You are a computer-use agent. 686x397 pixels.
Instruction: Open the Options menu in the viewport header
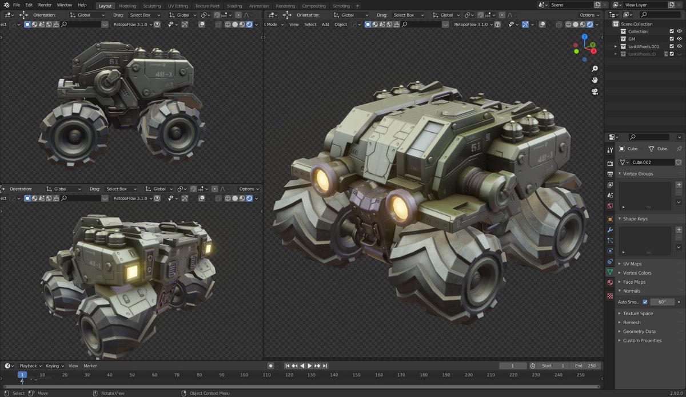(x=589, y=15)
